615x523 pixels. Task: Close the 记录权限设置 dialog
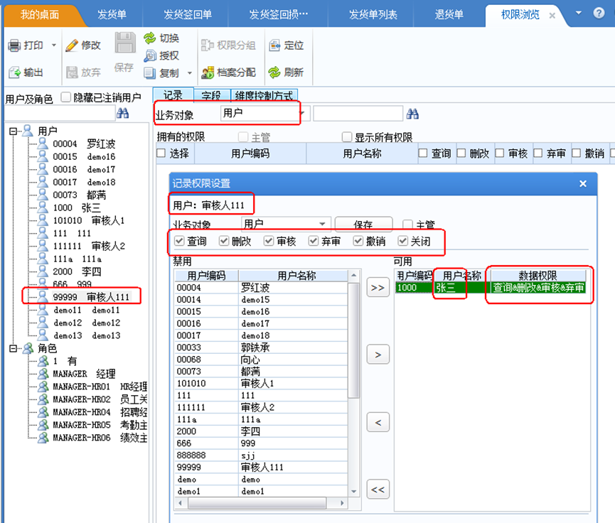pos(583,183)
